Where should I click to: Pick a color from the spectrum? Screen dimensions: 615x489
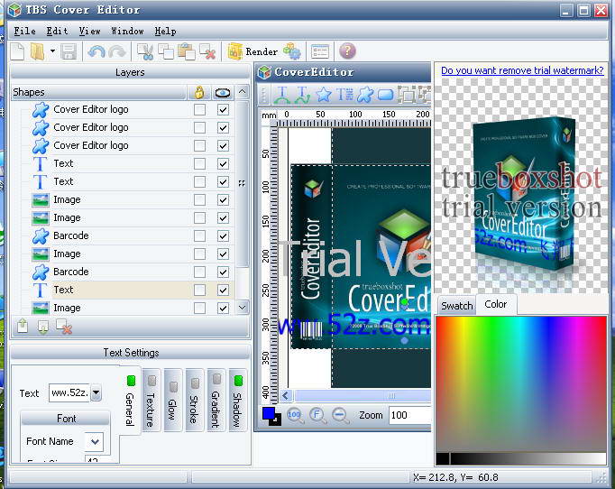pyautogui.click(x=521, y=384)
